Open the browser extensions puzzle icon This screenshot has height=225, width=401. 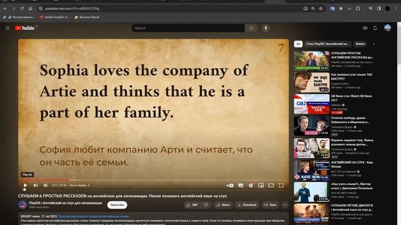click(x=358, y=8)
